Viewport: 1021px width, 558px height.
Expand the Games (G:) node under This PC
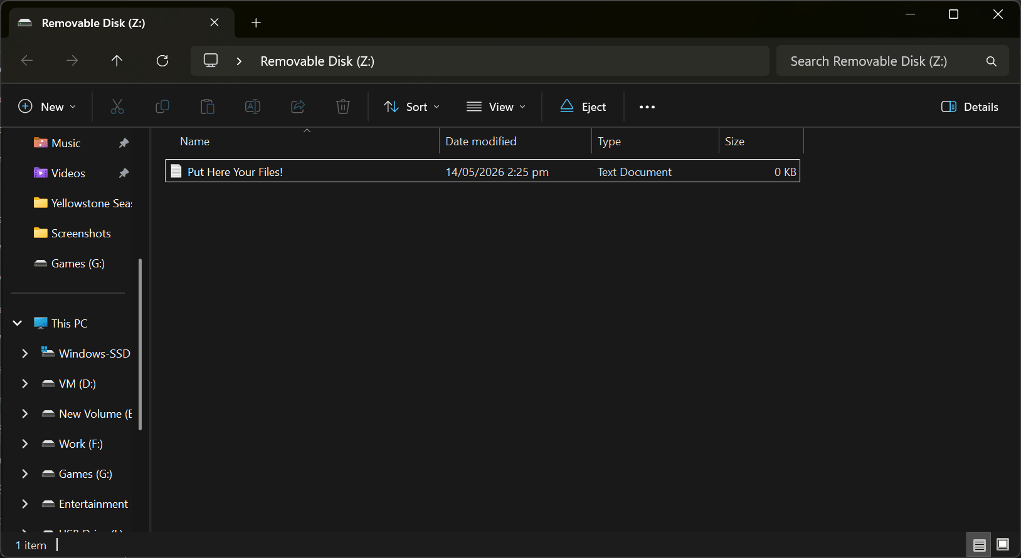pyautogui.click(x=25, y=473)
